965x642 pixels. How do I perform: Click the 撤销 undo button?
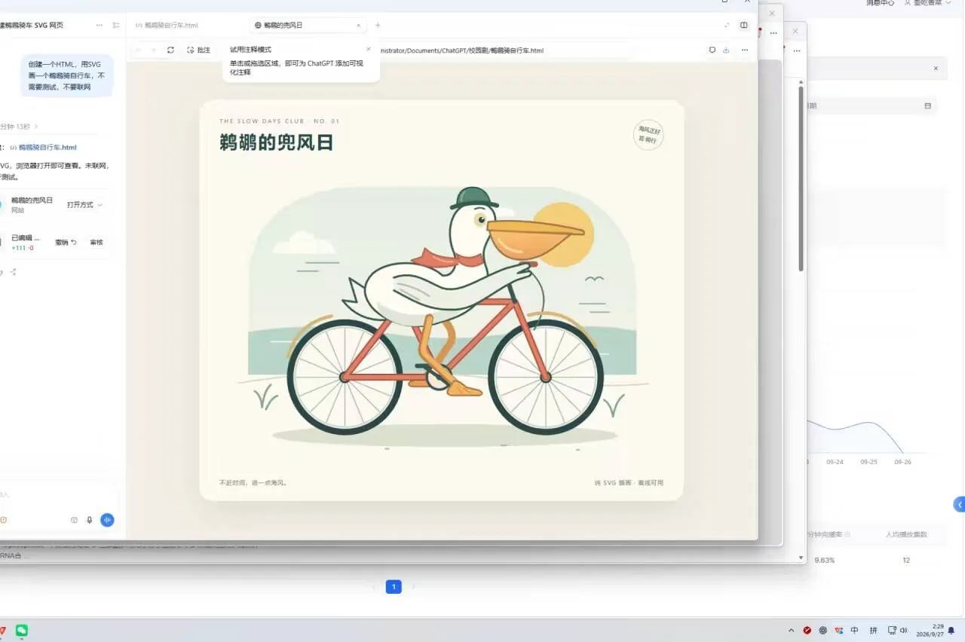click(66, 242)
